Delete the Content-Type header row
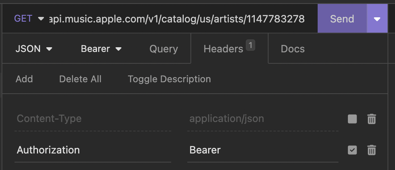Viewport: 395px width, 170px height. pos(371,119)
